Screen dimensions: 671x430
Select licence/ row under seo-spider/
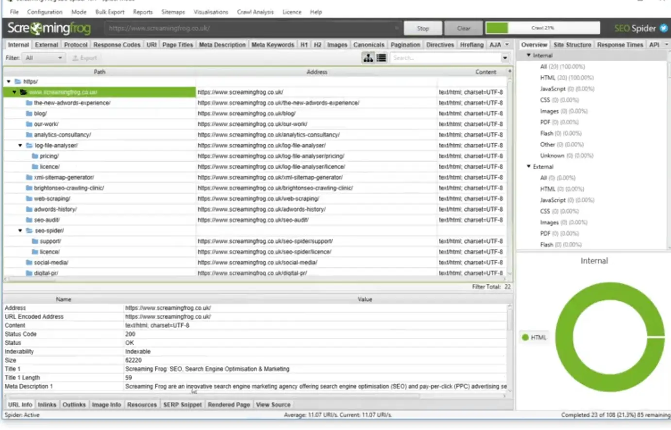coord(255,252)
